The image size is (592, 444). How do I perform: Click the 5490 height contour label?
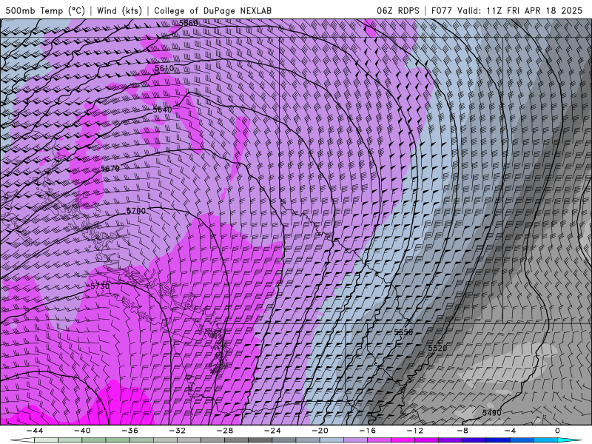[492, 413]
